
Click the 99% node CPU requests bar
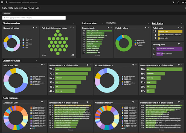tap(73, 105)
